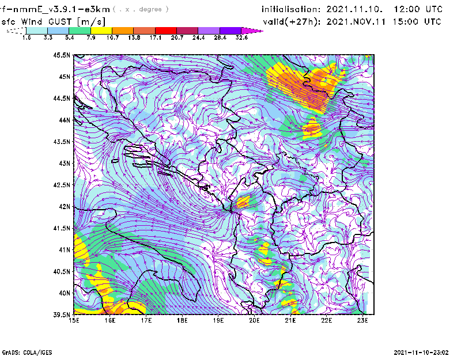This screenshot has height=356, width=461.
Task: Click the 18E longitude label
Action: (182, 320)
